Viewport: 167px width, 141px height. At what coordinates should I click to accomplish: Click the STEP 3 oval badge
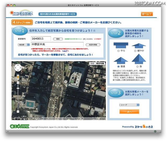click(116, 93)
